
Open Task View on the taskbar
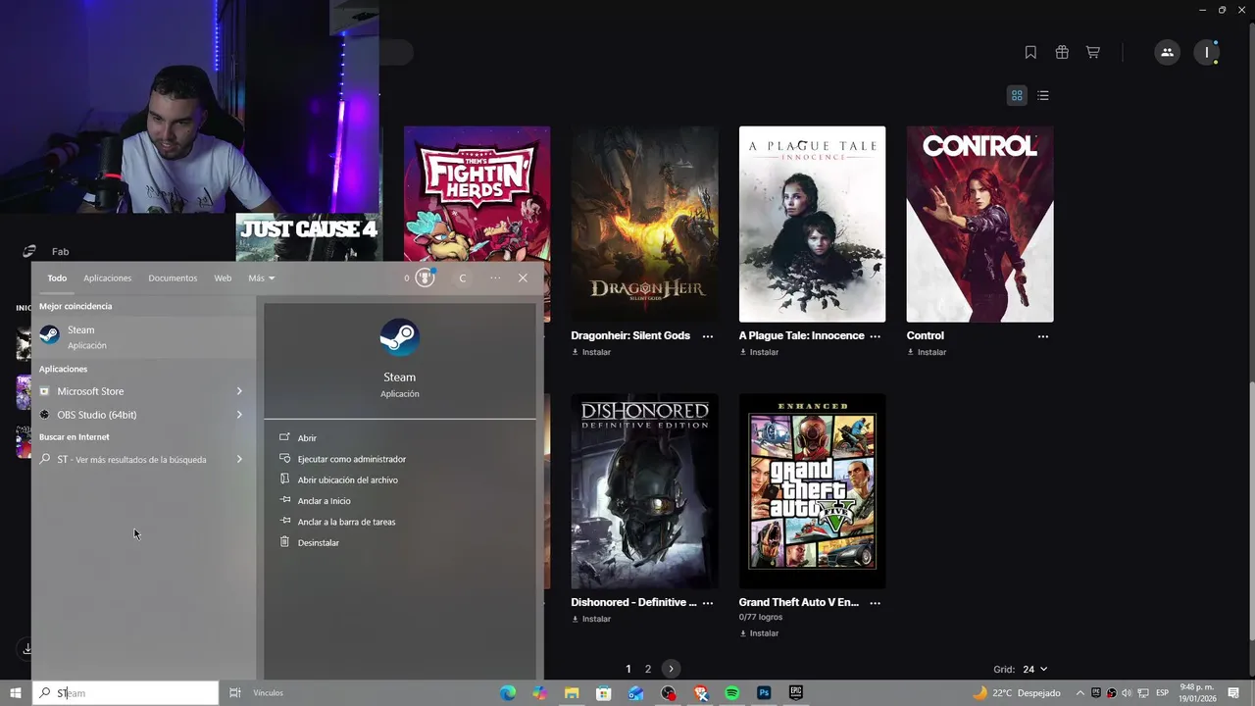(x=235, y=693)
